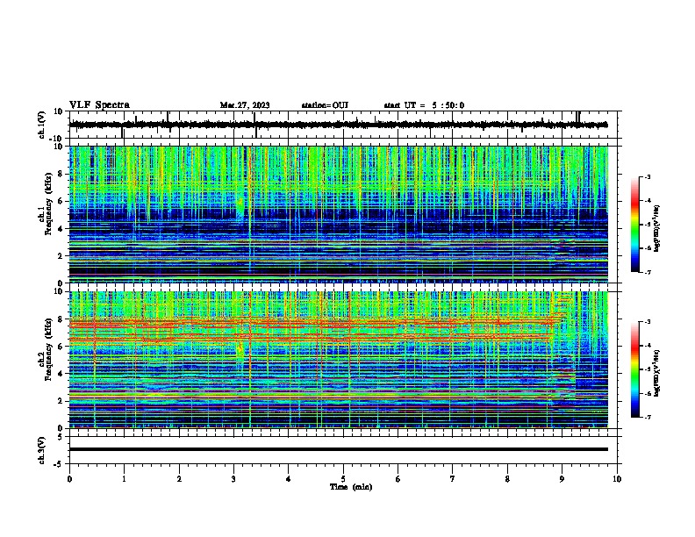
Task: Click time axis tick label "7"
Action: pos(453,479)
